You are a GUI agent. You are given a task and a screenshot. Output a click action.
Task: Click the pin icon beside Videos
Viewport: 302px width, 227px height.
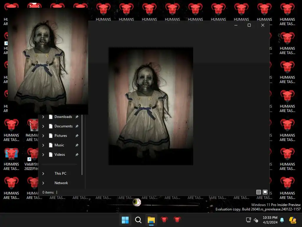click(x=77, y=155)
